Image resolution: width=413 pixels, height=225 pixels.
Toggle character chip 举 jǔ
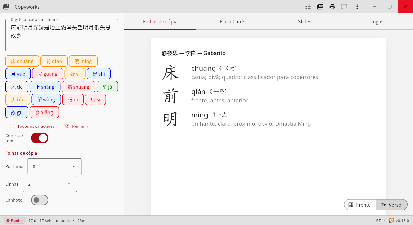tap(107, 87)
